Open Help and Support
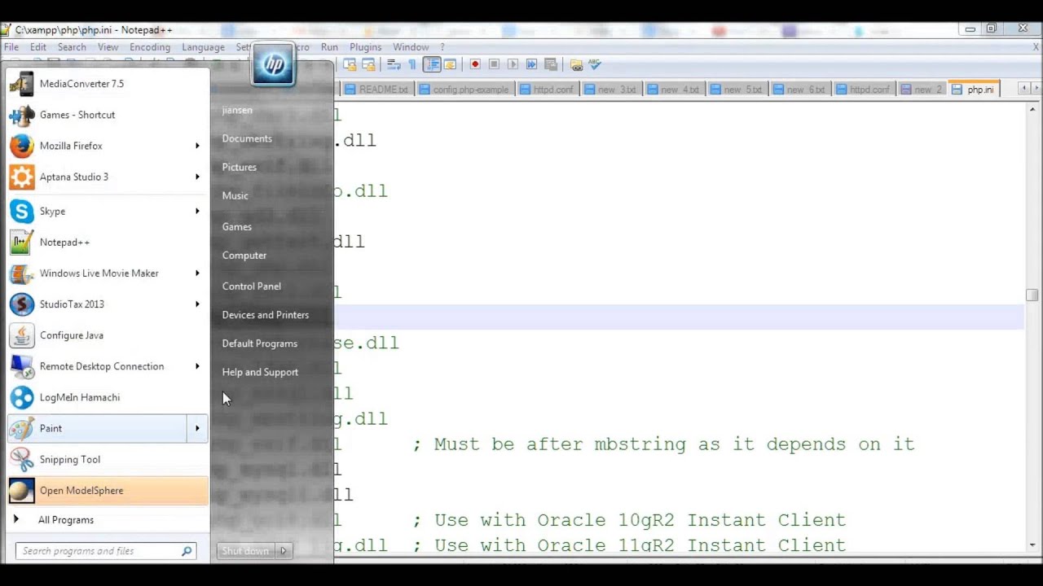The image size is (1043, 586). tap(260, 372)
